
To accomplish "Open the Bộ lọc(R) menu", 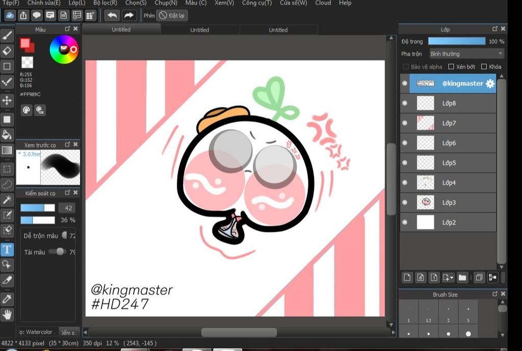I will click(x=105, y=3).
